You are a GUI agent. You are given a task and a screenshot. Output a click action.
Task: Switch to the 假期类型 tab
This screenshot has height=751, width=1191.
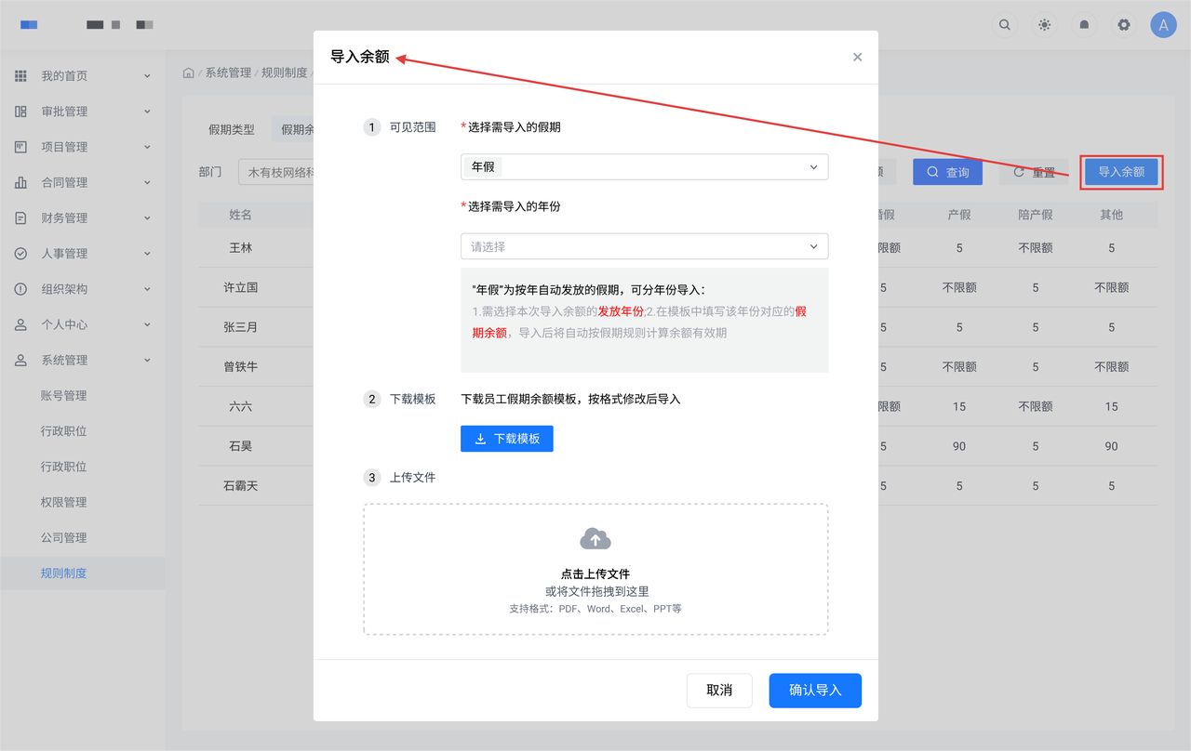(x=232, y=130)
